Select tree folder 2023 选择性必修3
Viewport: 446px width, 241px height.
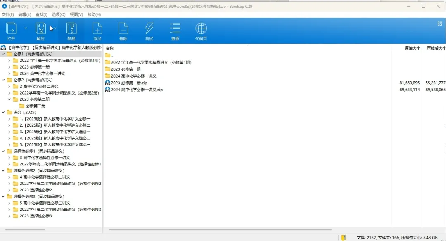pyautogui.click(x=33, y=216)
